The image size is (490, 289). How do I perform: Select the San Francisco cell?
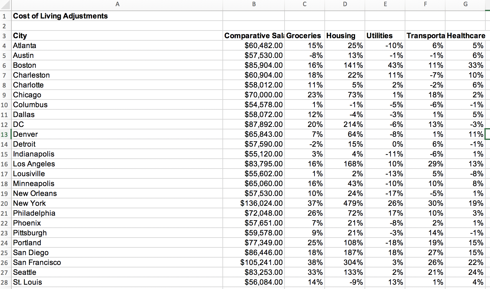[x=117, y=263]
